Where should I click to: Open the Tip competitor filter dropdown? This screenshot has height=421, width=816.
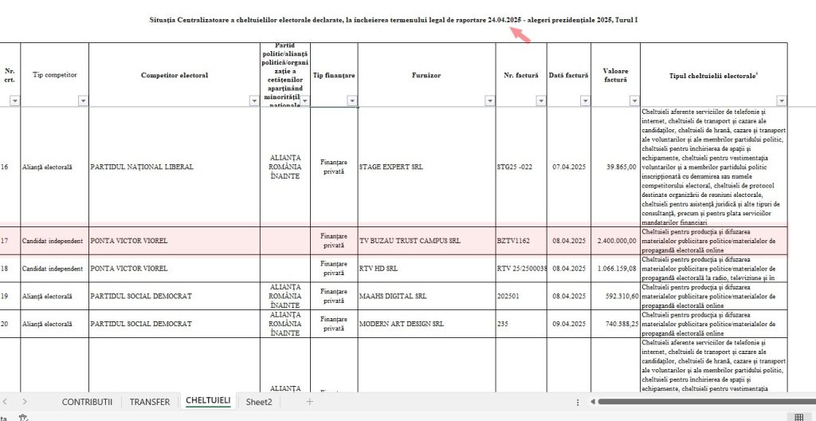pos(83,100)
